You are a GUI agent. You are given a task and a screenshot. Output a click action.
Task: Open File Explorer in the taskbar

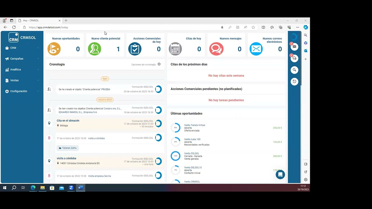42,188
